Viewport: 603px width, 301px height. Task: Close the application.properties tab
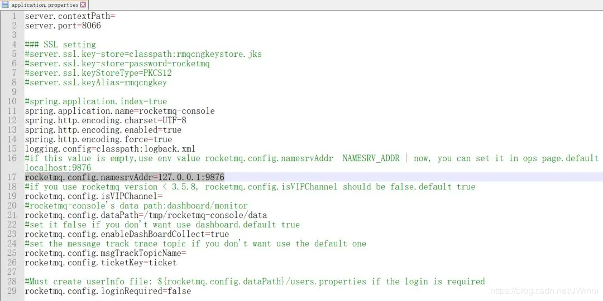83,5
